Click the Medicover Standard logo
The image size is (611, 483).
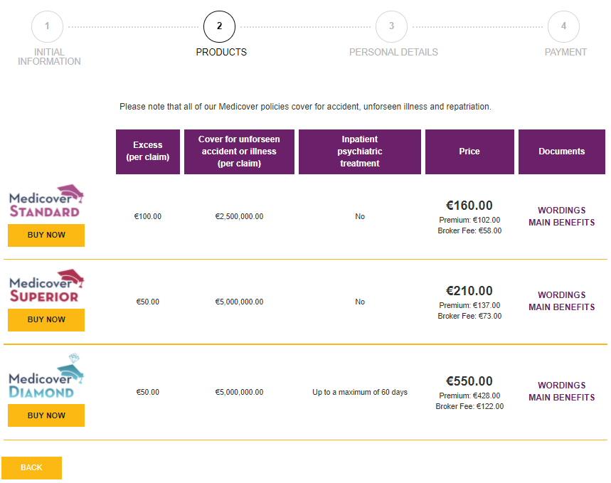[46, 203]
